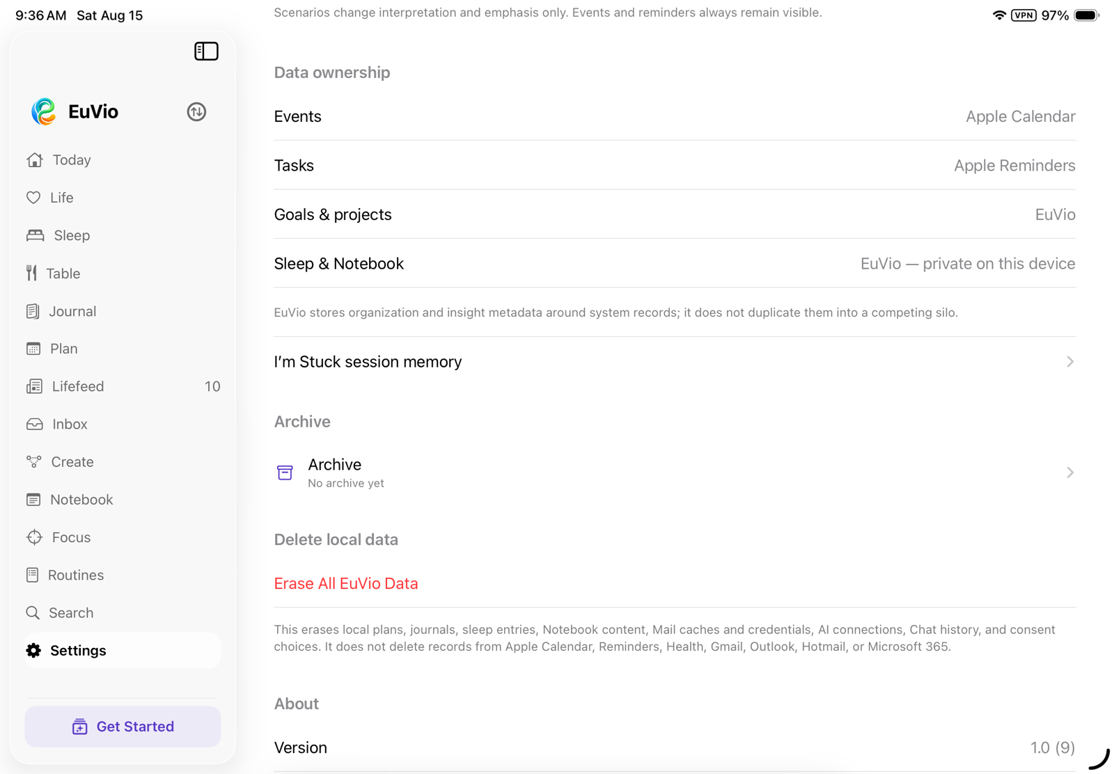Select the Sleep menu label
This screenshot has height=774, width=1114.
tap(72, 235)
